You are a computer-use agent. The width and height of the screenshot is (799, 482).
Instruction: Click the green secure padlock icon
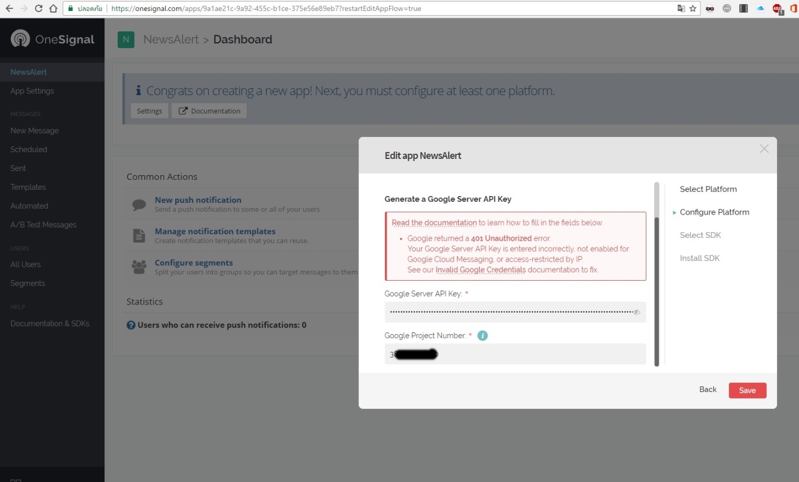pyautogui.click(x=71, y=9)
